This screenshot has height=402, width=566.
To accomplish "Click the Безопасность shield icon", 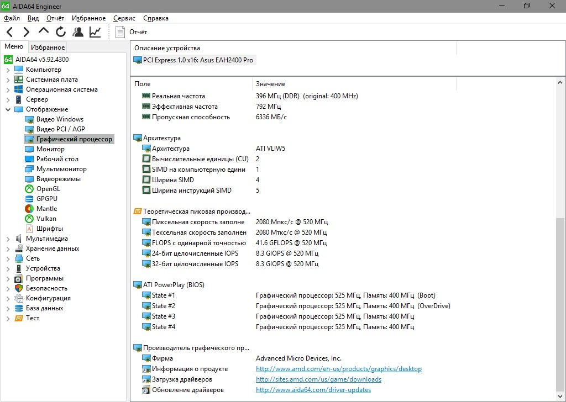I will tap(19, 288).
